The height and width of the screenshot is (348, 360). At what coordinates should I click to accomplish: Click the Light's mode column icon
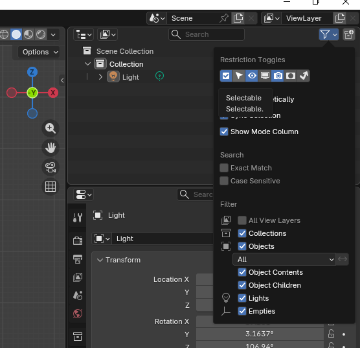[x=159, y=76]
